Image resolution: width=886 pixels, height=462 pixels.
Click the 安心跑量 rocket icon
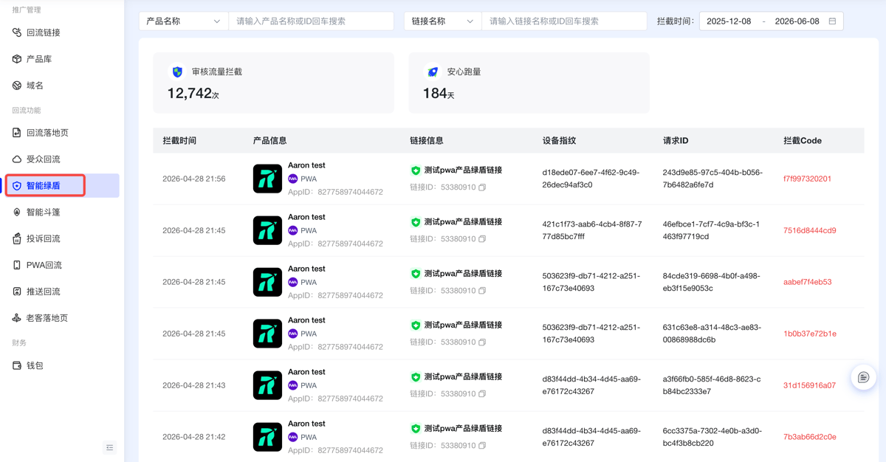pos(433,72)
